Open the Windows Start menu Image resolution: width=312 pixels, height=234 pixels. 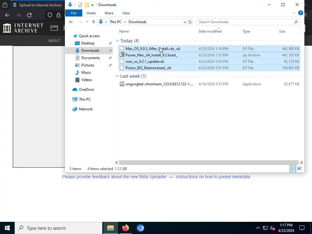[x=7, y=228]
